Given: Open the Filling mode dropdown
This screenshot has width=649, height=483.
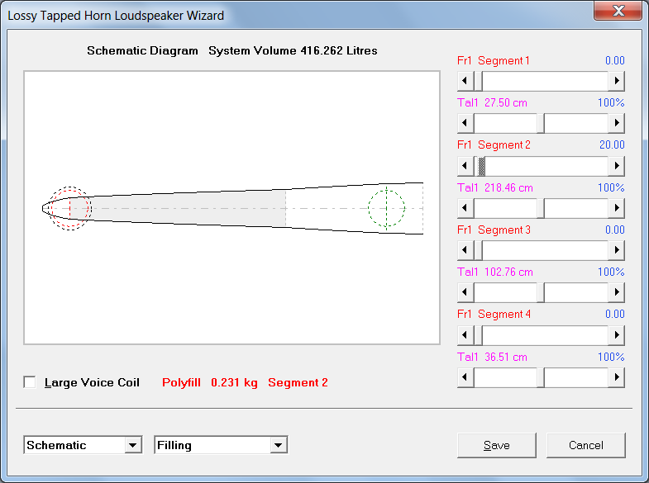Looking at the screenshot, I should tap(278, 445).
